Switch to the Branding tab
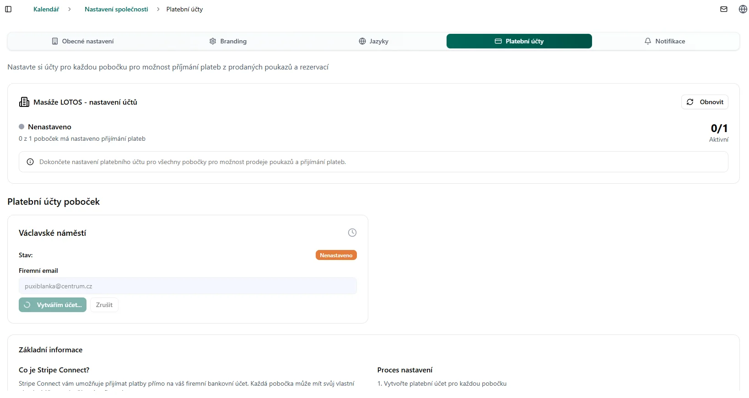 coord(228,41)
